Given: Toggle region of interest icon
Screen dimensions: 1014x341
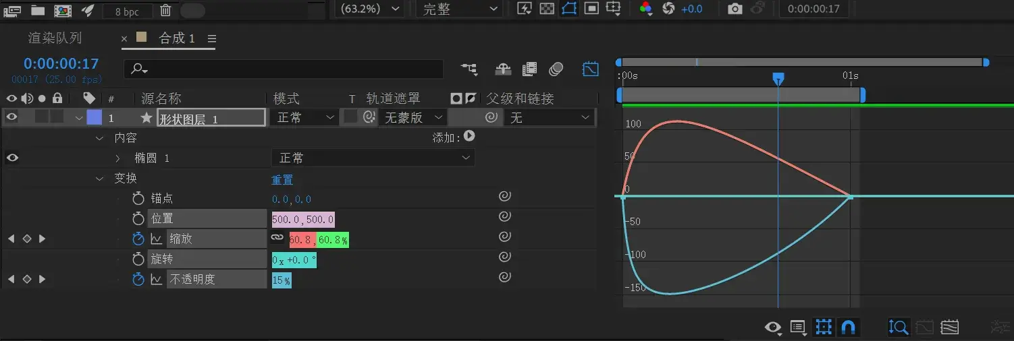Looking at the screenshot, I should 591,9.
